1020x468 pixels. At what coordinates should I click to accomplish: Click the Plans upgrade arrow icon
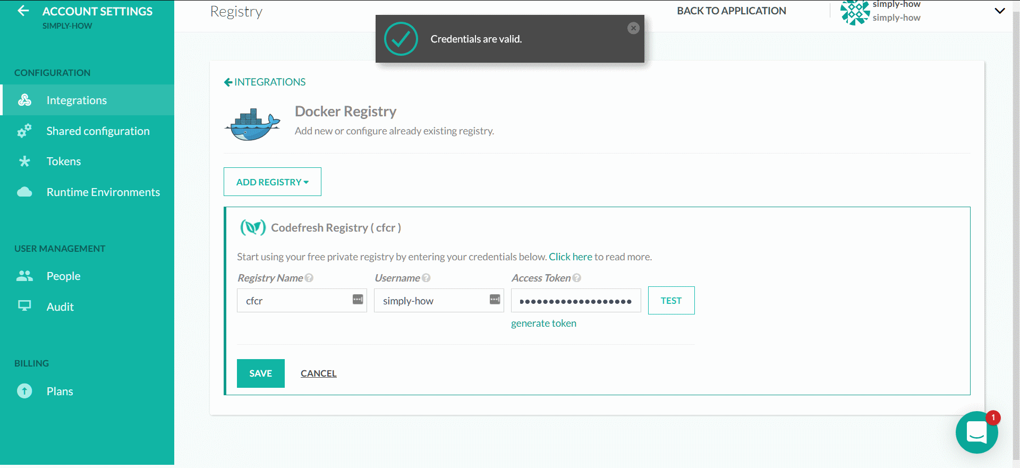point(24,391)
